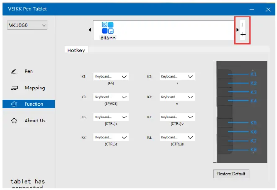Click the K4 label on tablet image
Screen dimensions: 277x190
point(254,101)
